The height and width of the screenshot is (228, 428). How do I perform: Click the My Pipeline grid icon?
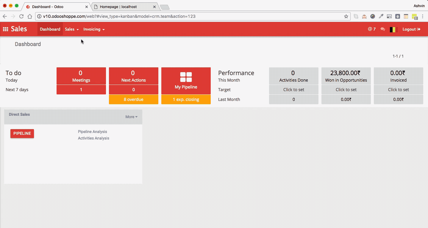coord(186,77)
